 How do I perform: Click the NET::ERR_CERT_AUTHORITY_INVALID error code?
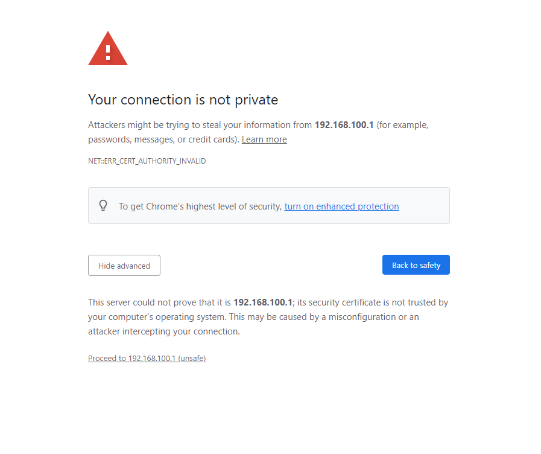click(147, 161)
